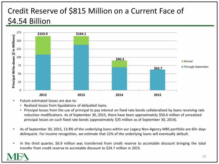Select the 2014 blue Through September bar
The height and width of the screenshot is (164, 219).
pyautogui.click(x=120, y=79)
